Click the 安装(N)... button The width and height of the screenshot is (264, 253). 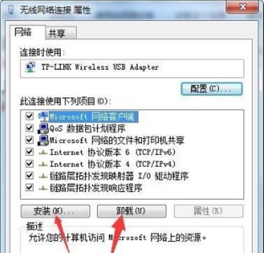pos(55,211)
